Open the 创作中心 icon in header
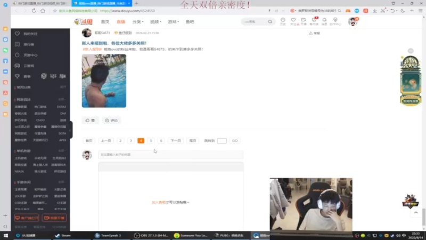Image resolution: width=426 pixels, height=240 pixels. point(335,21)
